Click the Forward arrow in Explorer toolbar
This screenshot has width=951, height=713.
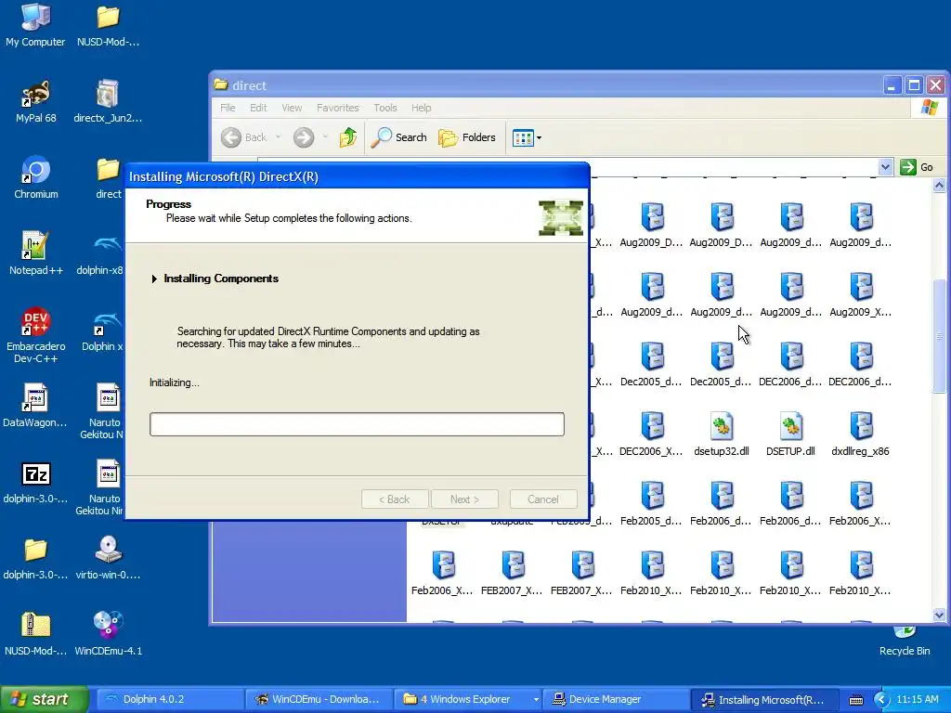(304, 137)
